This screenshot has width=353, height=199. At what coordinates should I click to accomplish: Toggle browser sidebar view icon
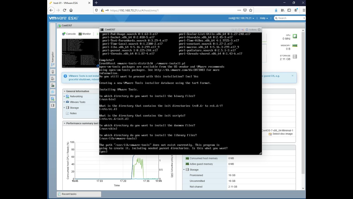point(289,10)
